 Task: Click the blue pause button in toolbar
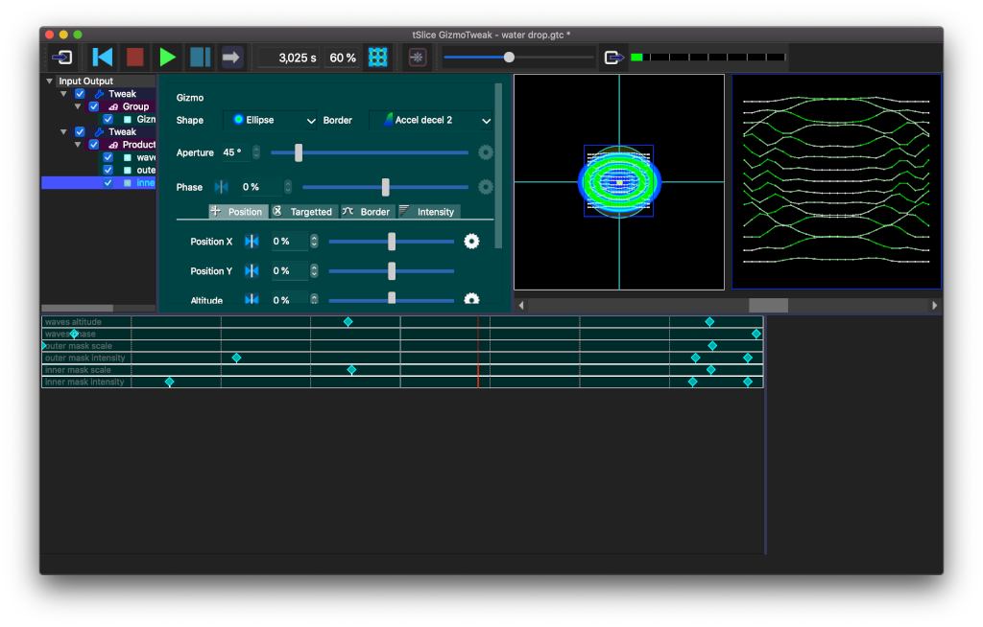point(200,58)
